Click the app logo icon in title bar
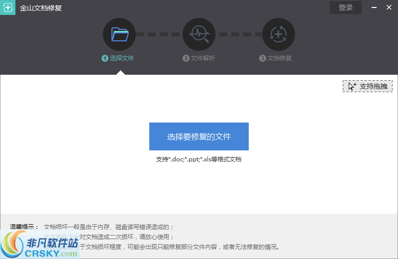 [7, 7]
